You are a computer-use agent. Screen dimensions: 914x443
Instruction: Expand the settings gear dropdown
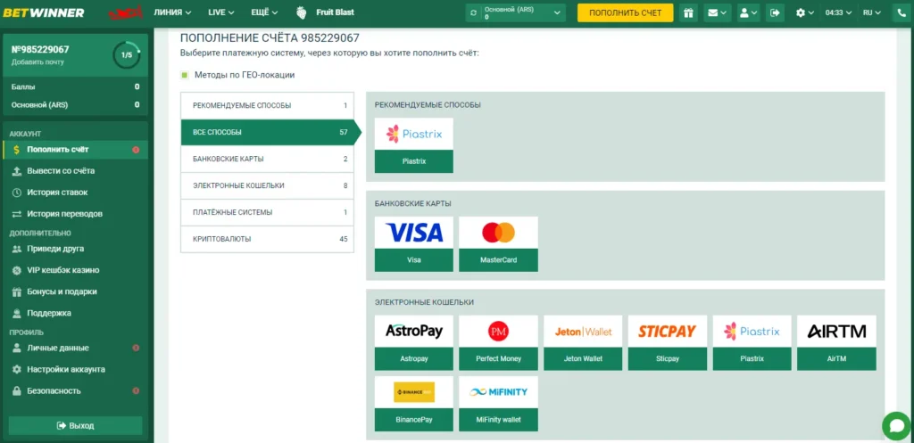pyautogui.click(x=804, y=12)
